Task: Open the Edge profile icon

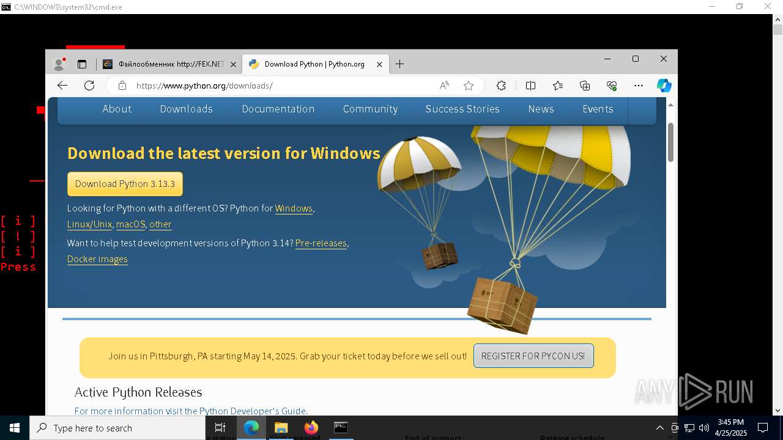Action: pos(59,64)
